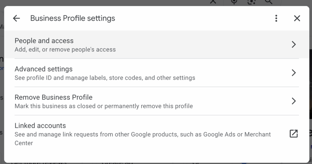Click the voice search microphone icon

tap(234, 2)
